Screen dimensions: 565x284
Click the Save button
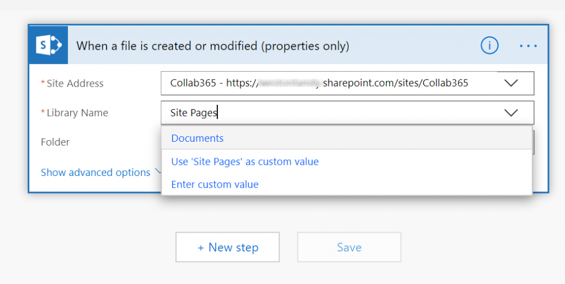click(349, 247)
